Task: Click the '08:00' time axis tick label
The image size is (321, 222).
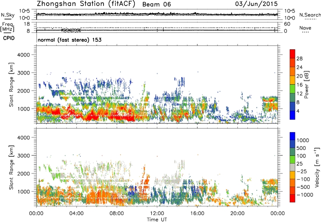Action: 117,214
